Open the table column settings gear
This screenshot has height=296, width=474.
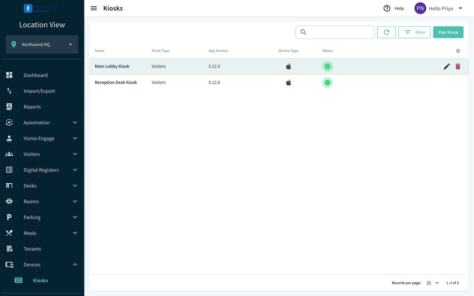tap(458, 51)
